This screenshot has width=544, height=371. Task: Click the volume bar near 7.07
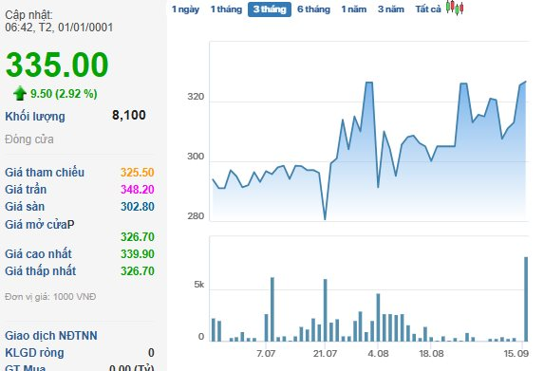(x=272, y=309)
